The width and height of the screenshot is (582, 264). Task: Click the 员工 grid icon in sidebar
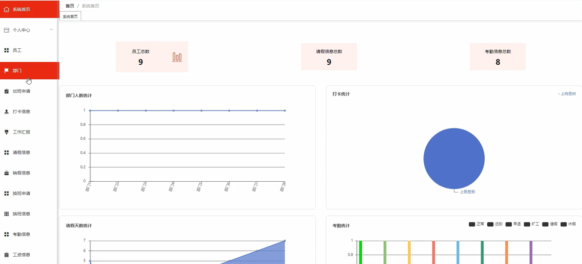6,50
